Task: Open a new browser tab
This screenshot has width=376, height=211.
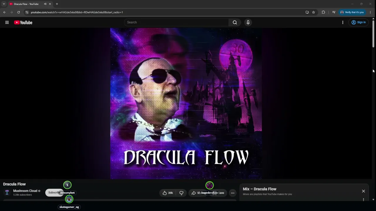Action: [57, 4]
